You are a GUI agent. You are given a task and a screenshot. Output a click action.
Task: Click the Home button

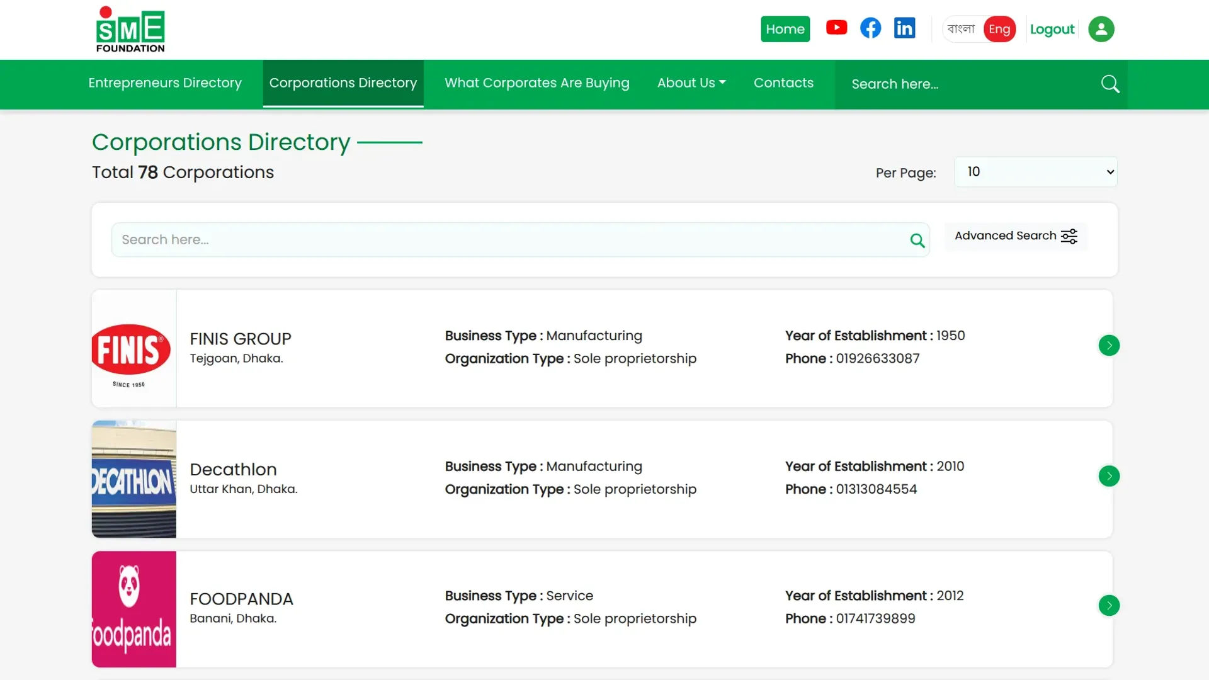pyautogui.click(x=785, y=29)
